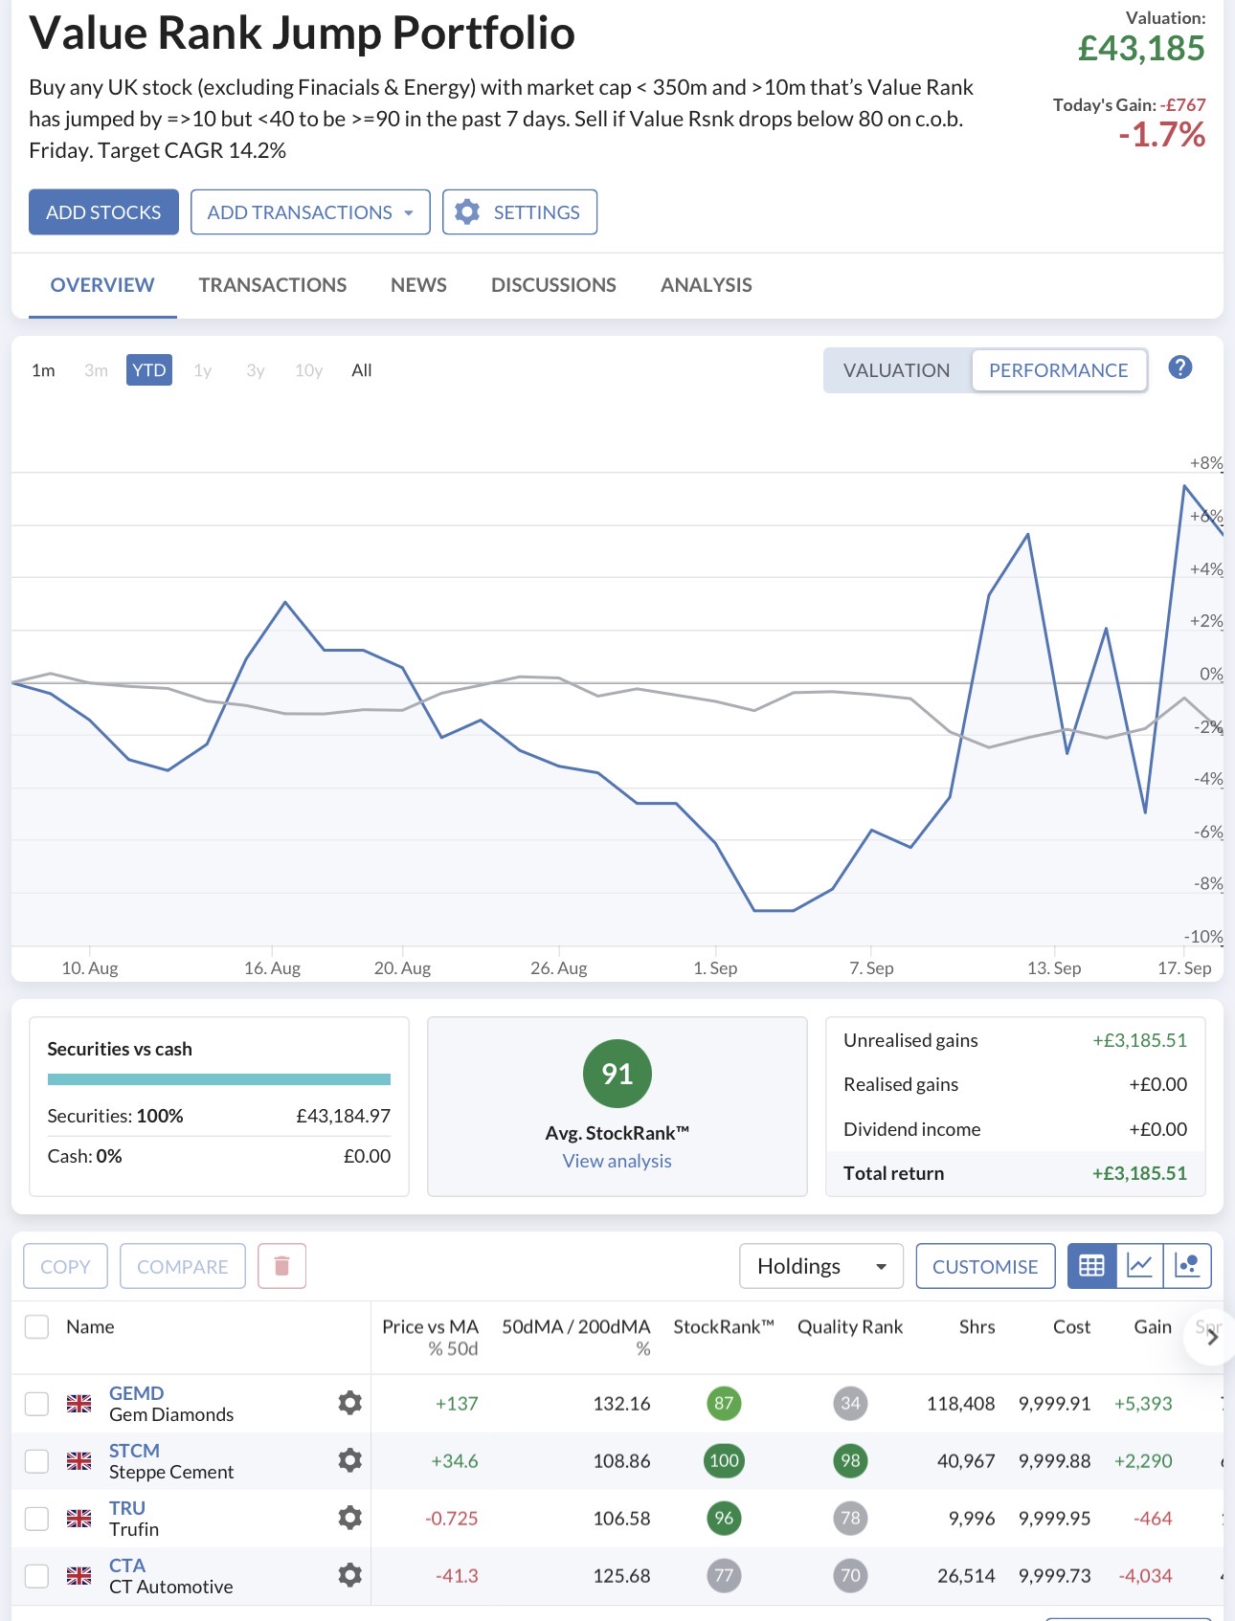
Task: Open the GEMD ticker link
Action: 137,1393
